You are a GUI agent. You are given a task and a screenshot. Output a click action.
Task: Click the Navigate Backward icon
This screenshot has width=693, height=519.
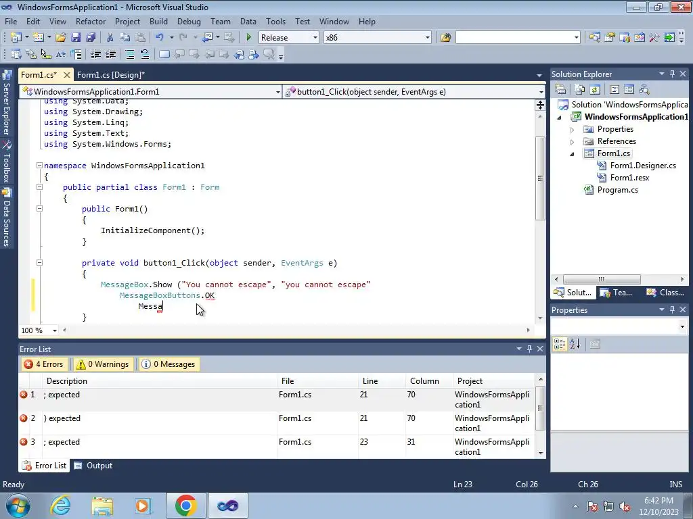pyautogui.click(x=207, y=38)
